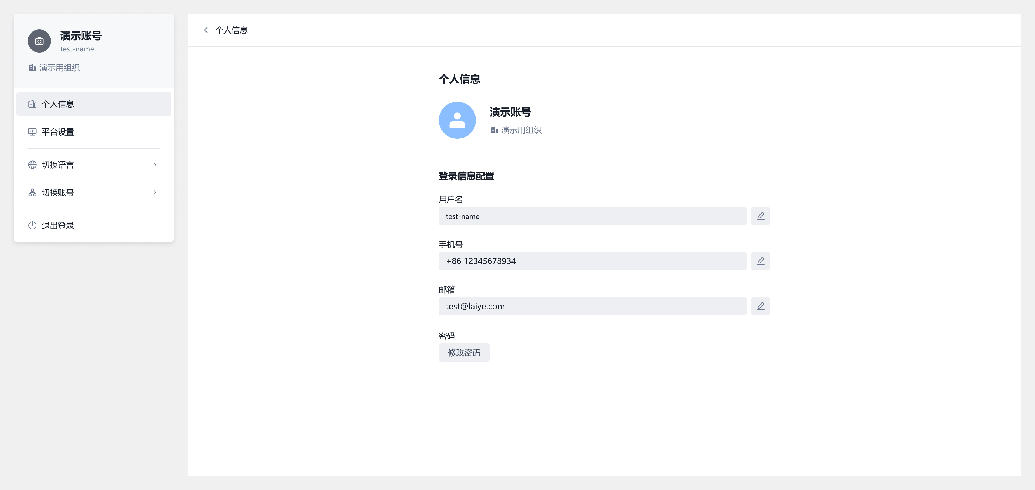Click the profile name 演示账号 heading
Image resolution: width=1035 pixels, height=490 pixels.
510,112
